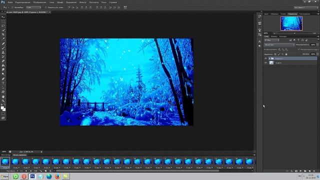Viewport: 320px width, 180px height.
Task: Click the foreground color swatch
Action: tap(2, 108)
